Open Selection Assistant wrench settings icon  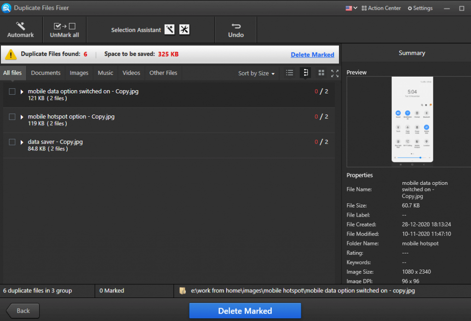pyautogui.click(x=184, y=30)
